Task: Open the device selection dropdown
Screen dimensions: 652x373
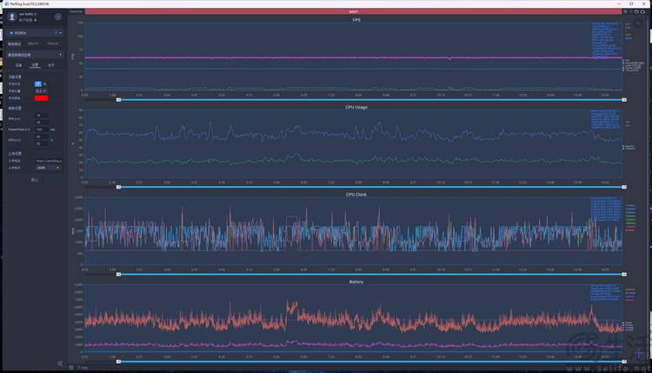Action: [x=35, y=32]
